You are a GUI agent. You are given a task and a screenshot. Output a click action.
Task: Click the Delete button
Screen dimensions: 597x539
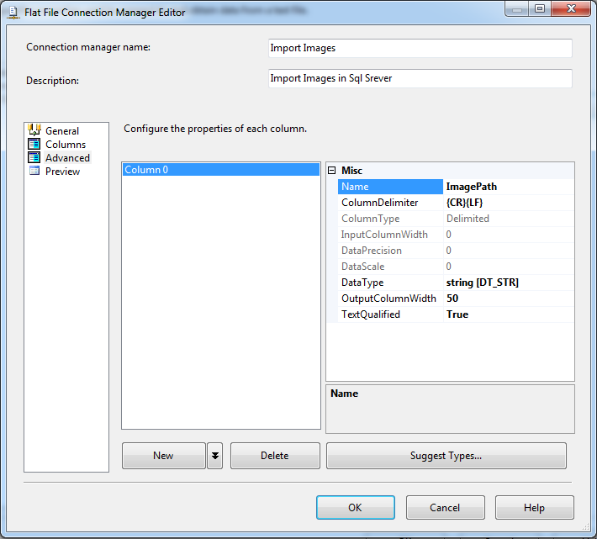click(275, 456)
